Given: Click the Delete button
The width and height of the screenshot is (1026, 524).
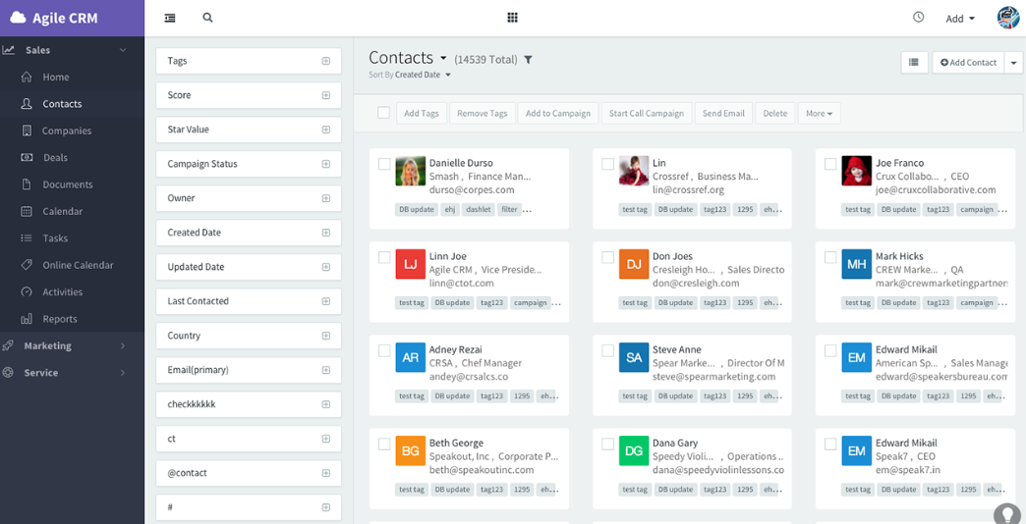Looking at the screenshot, I should click(775, 113).
